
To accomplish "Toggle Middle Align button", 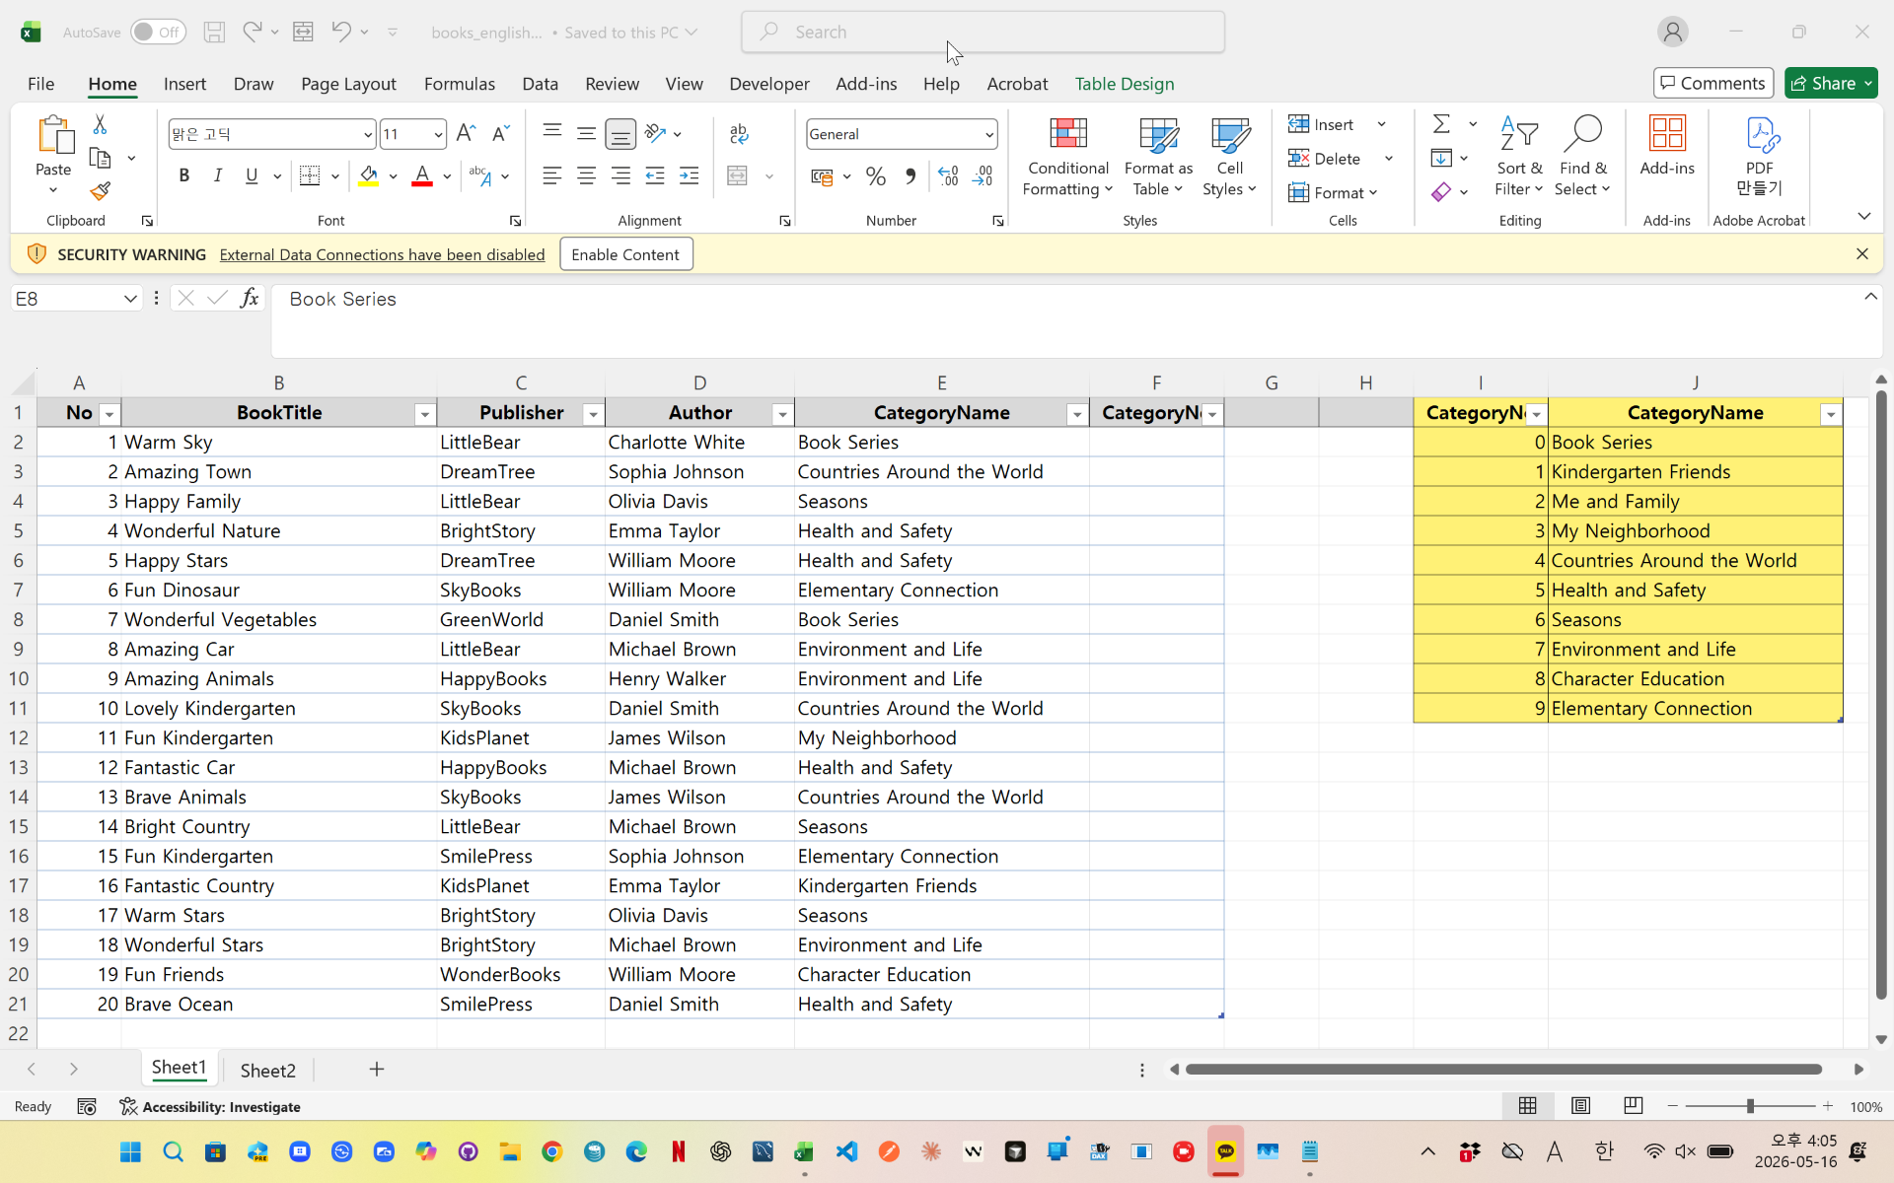I will (x=586, y=133).
